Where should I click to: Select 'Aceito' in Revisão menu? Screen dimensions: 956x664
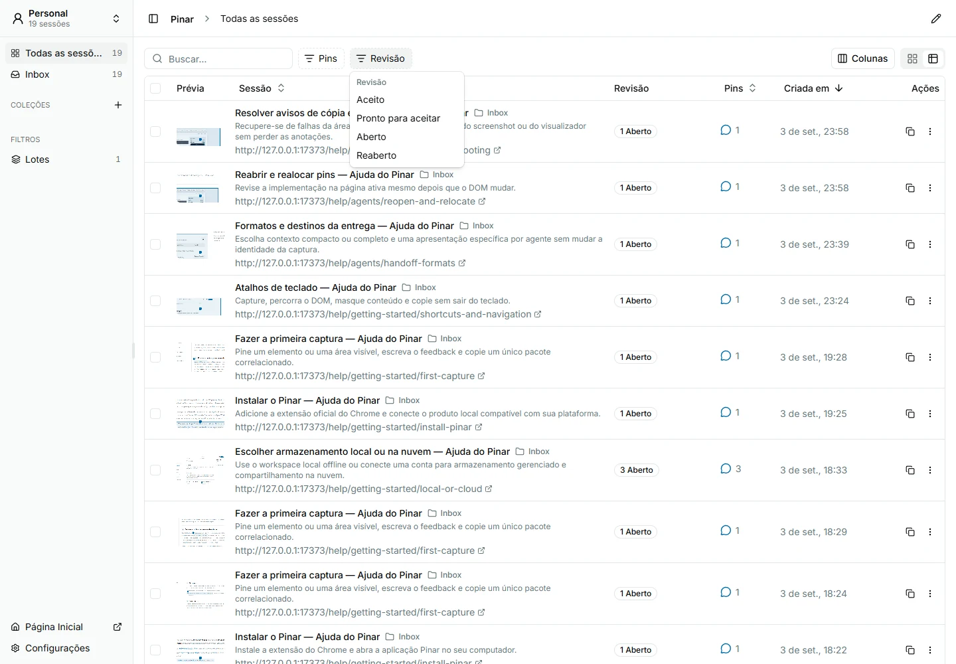406,100
